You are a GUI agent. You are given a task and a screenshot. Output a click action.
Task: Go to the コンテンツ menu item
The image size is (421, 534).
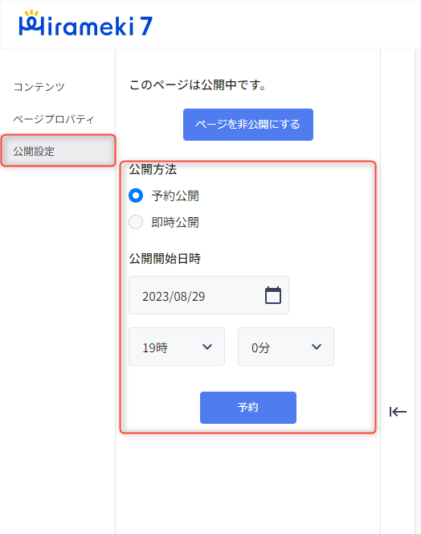click(39, 87)
